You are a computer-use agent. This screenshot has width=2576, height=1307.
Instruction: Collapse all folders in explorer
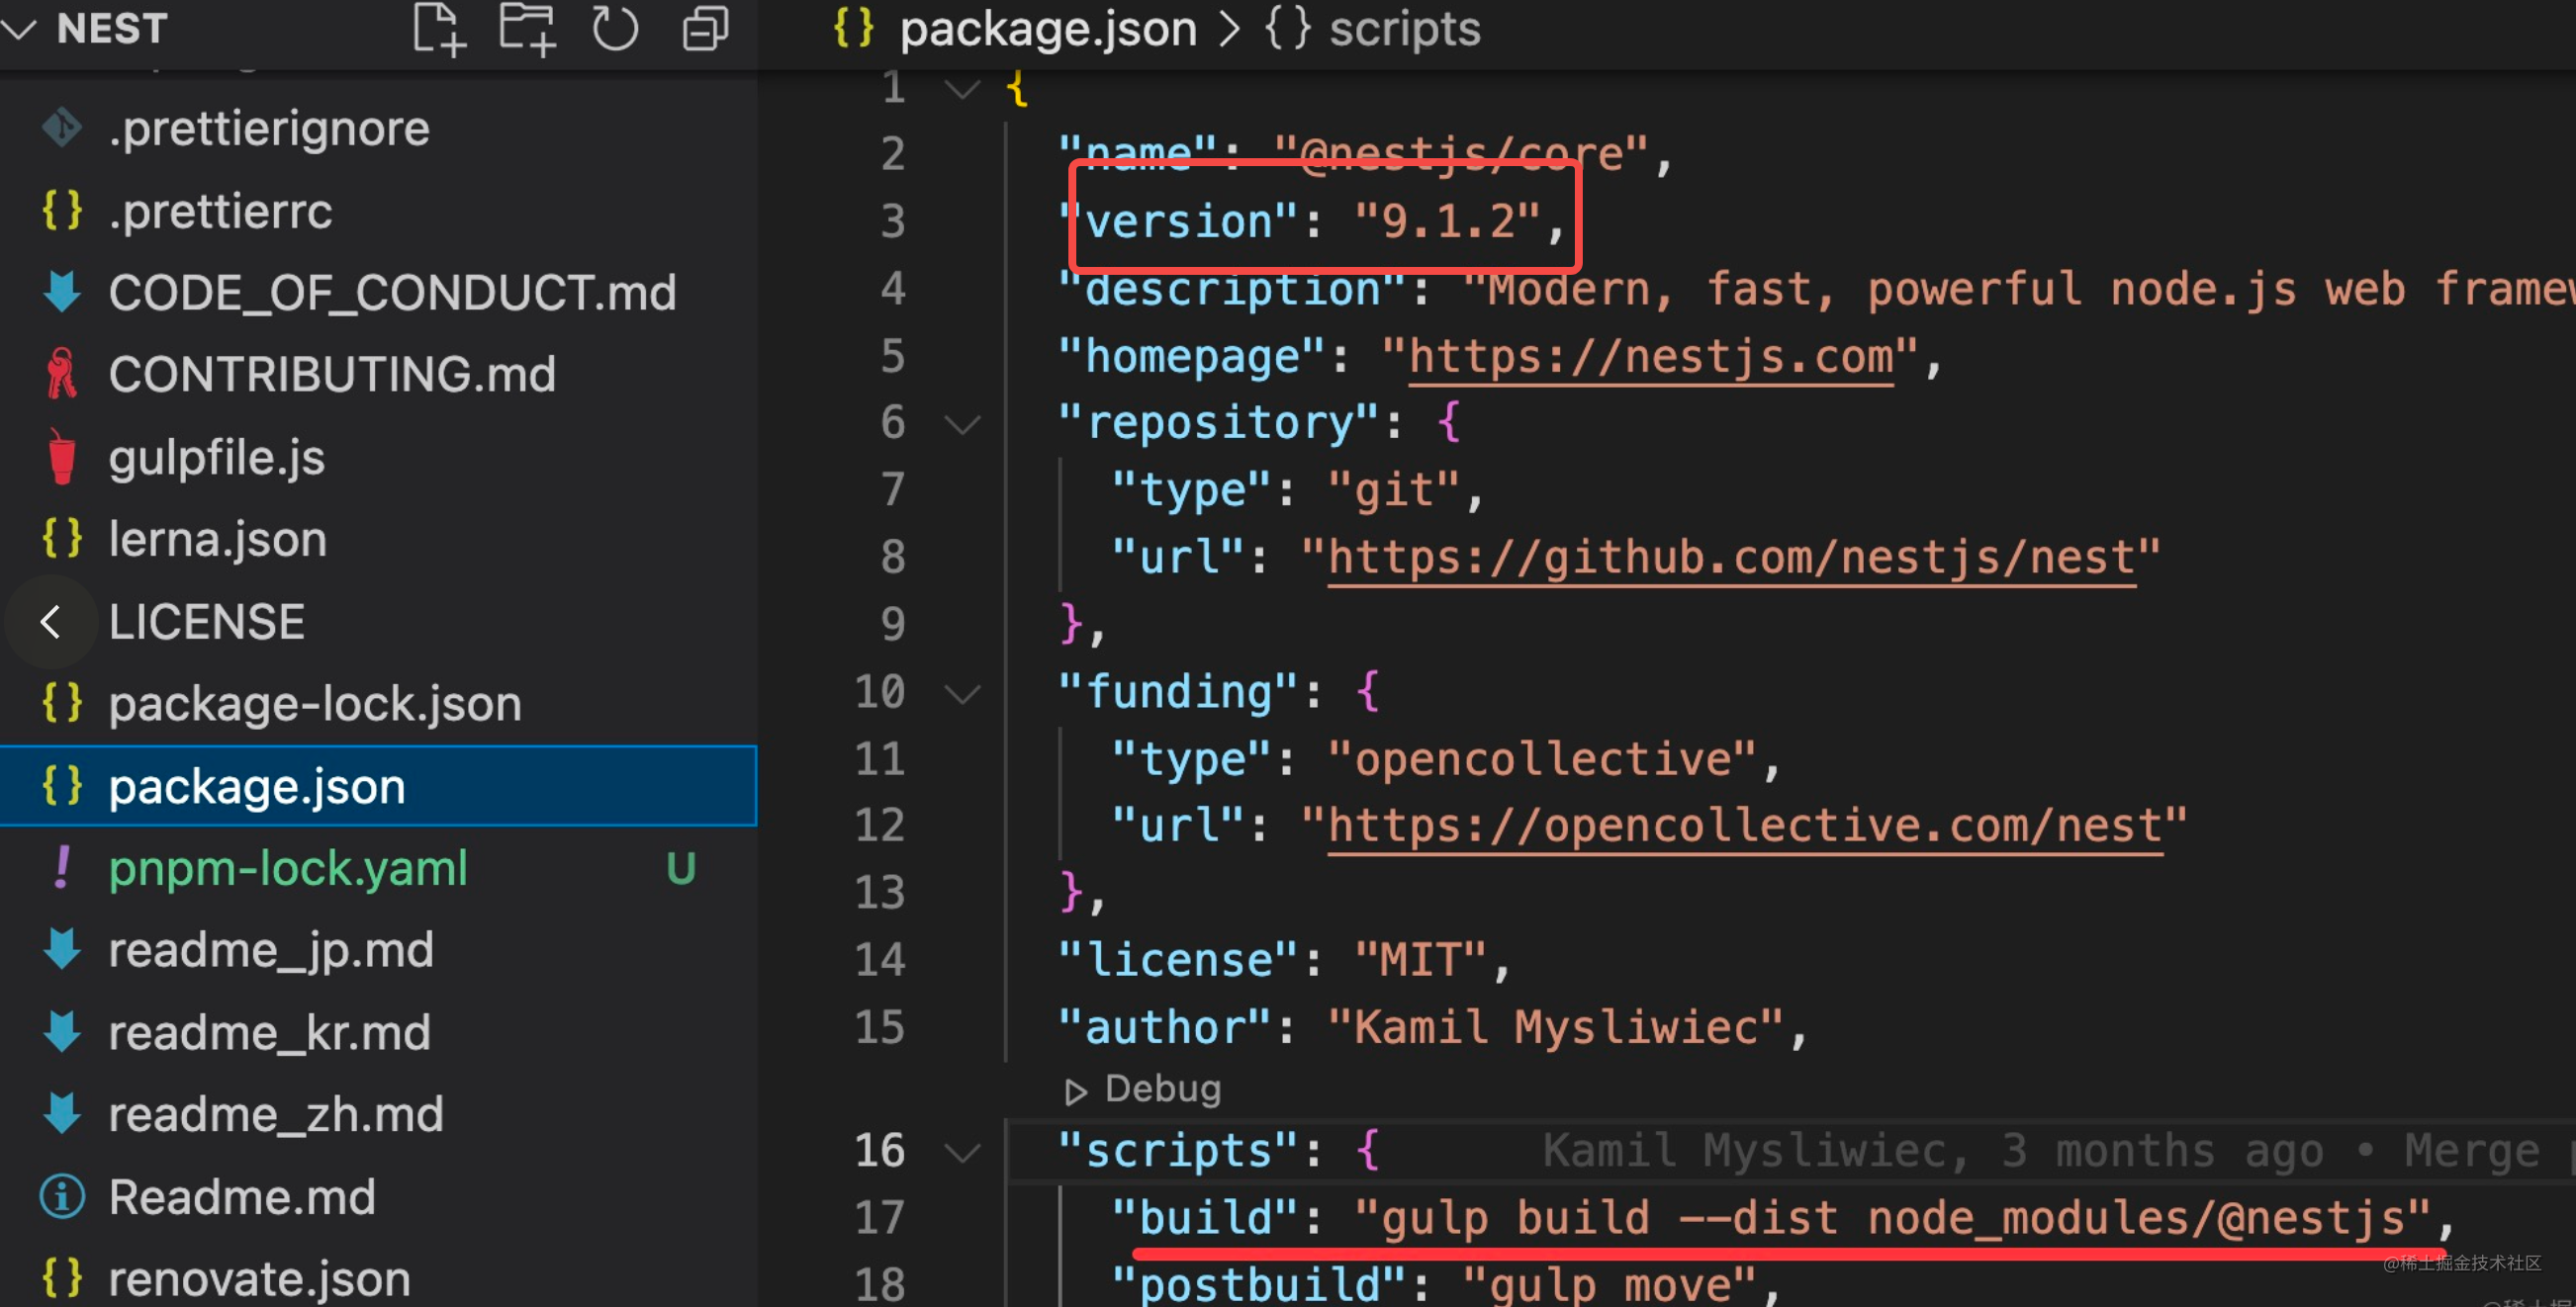click(x=705, y=29)
